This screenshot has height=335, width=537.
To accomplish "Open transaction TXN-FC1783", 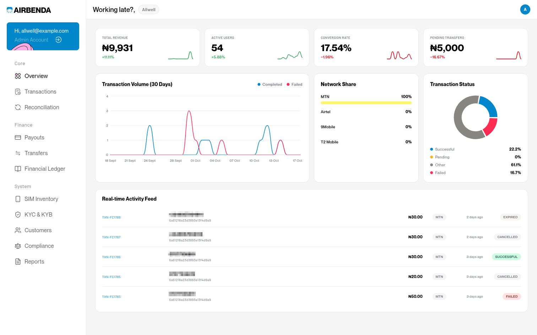I will pyautogui.click(x=111, y=297).
